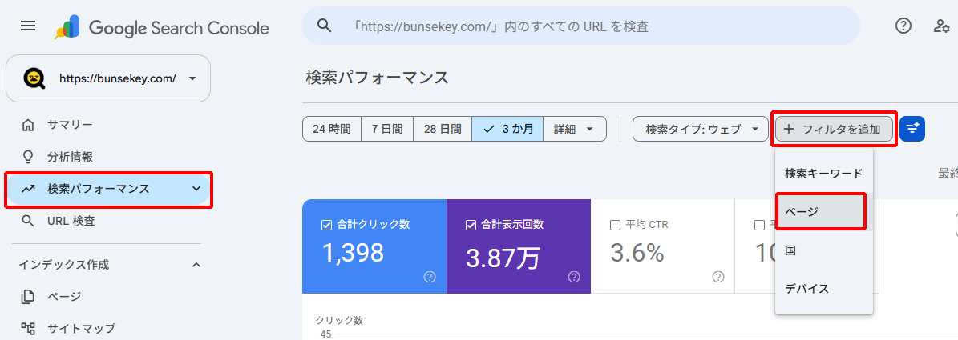Viewport: 958px width, 340px height.
Task: Open help icon on 平均 CTR card
Action: pos(717,278)
